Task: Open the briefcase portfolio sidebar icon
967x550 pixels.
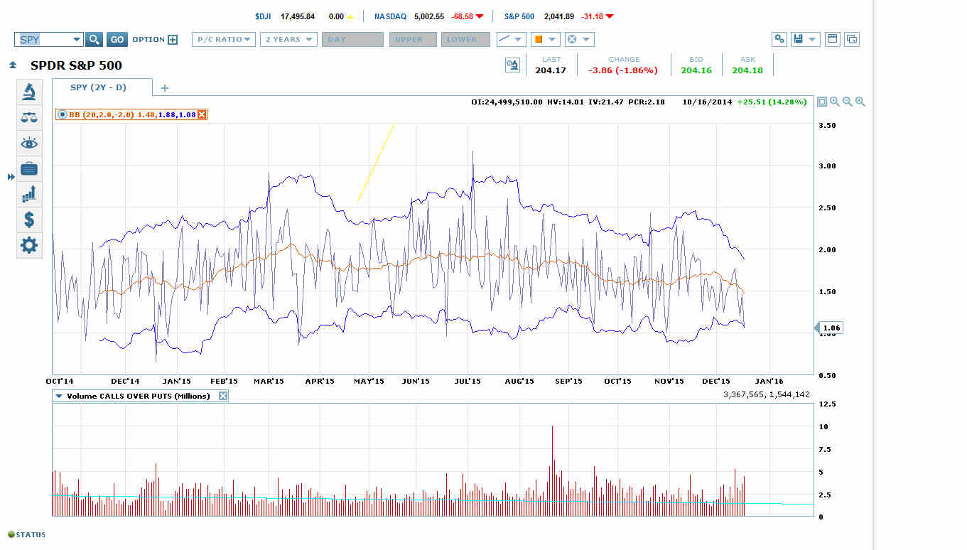Action: pyautogui.click(x=29, y=169)
